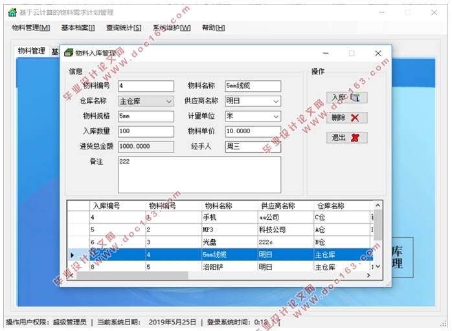452x331 pixels.
Task: Click the status bar date 2019年5月25日
Action: coord(172,322)
